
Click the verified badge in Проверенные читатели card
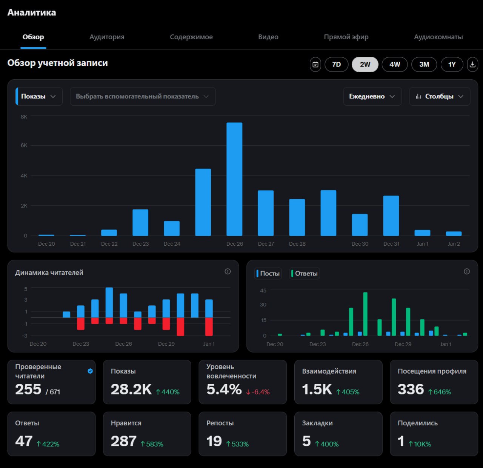[90, 371]
